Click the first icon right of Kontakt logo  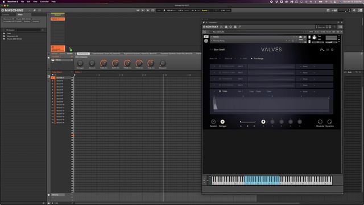point(221,27)
